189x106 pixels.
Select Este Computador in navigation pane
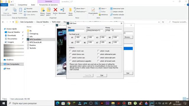click(x=13, y=64)
